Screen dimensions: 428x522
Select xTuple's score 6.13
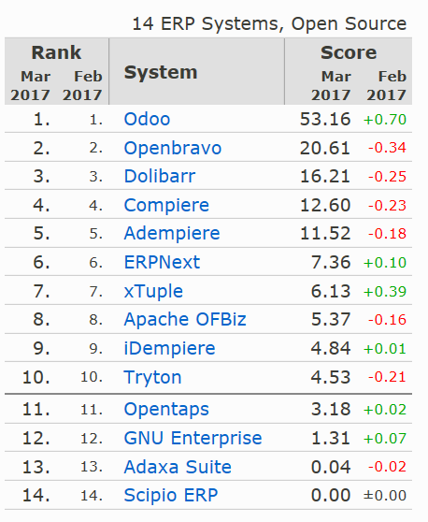click(x=331, y=291)
